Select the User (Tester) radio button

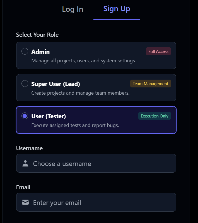(25, 116)
